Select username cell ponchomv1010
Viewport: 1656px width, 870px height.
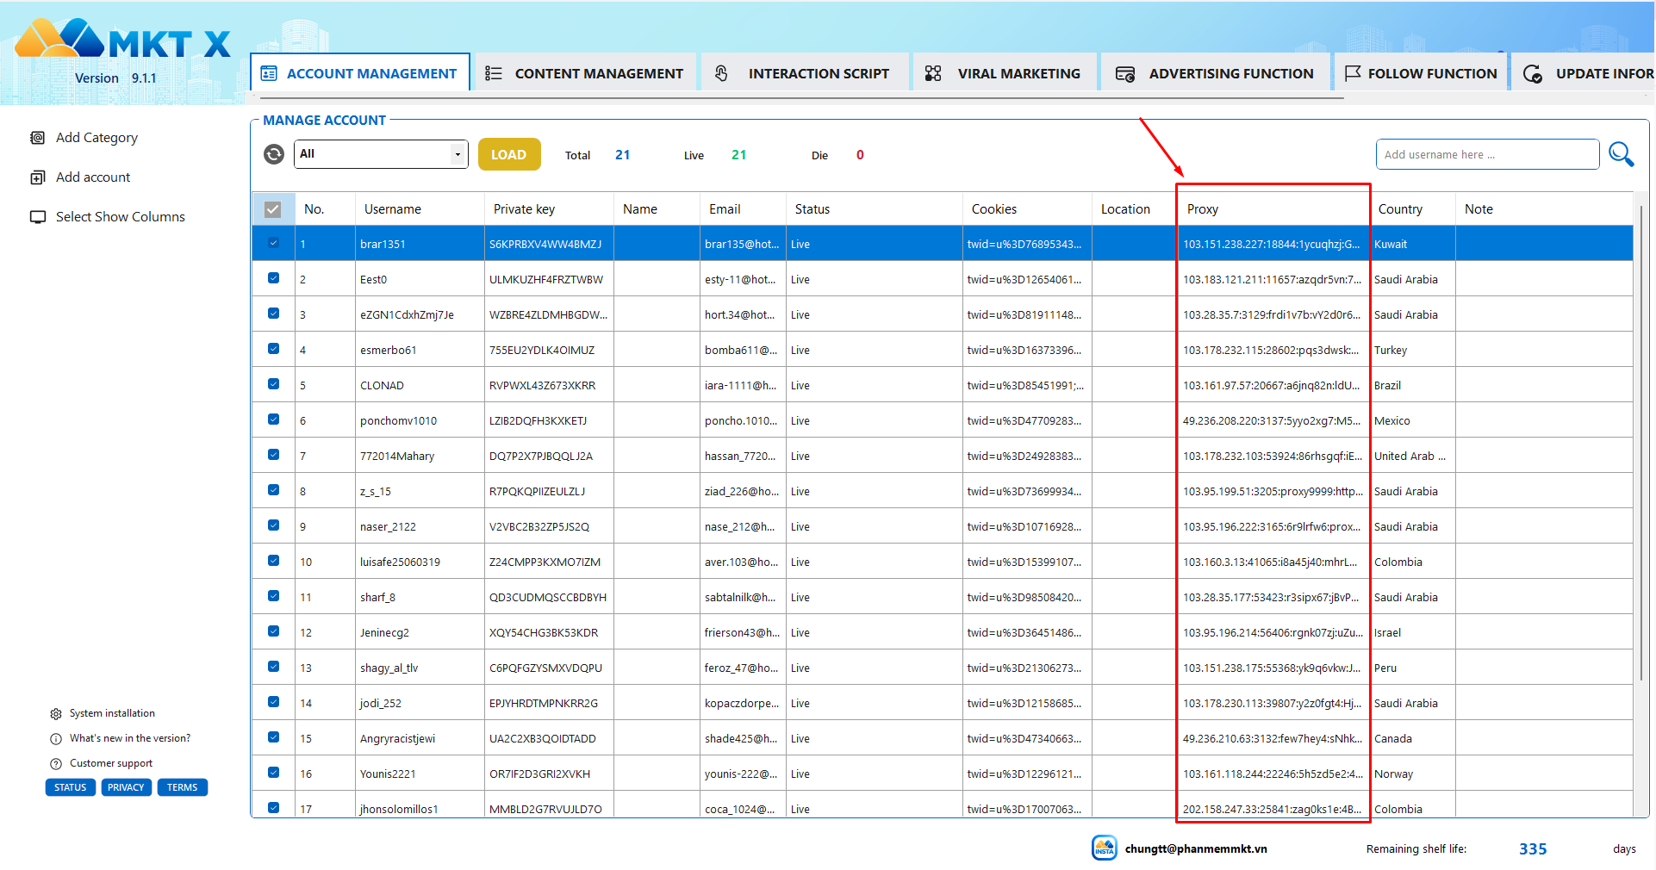click(x=420, y=420)
